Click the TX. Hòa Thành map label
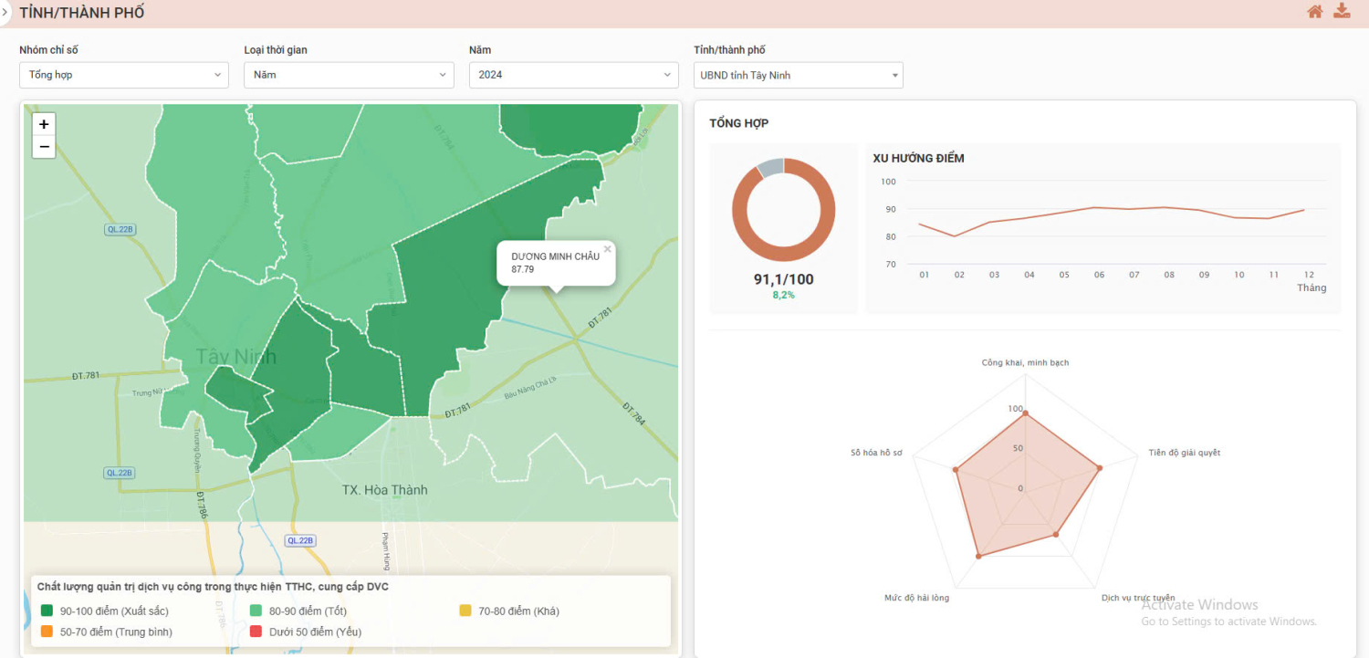Screen dimensions: 1369x658 [x=384, y=490]
